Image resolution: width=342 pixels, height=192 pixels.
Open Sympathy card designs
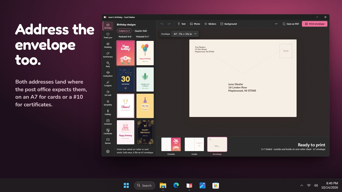click(x=108, y=103)
